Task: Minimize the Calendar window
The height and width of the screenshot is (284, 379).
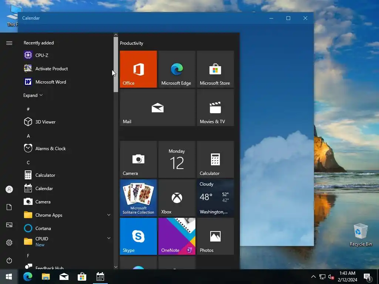Action: coord(271,18)
